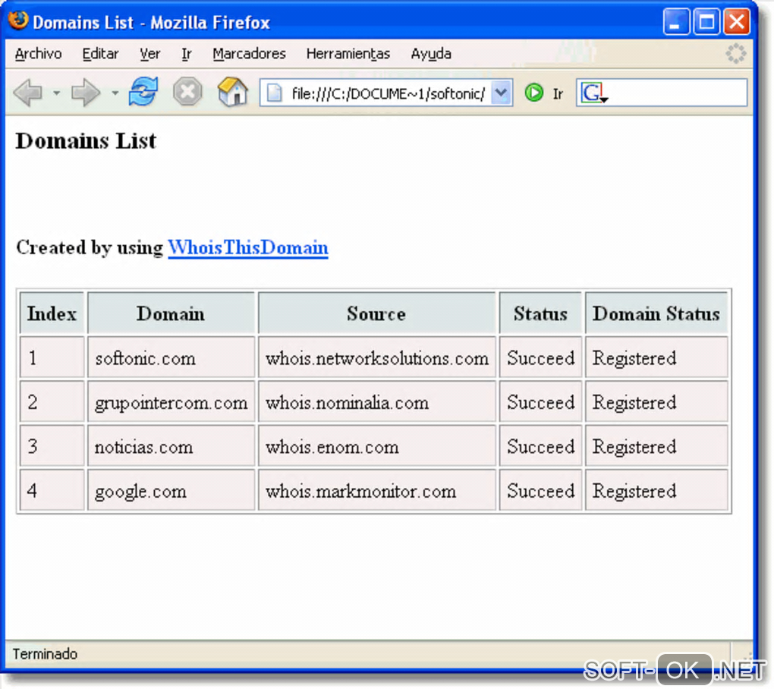This screenshot has width=774, height=689.
Task: Click the 'noticias.com' domain cell
Action: (x=171, y=446)
